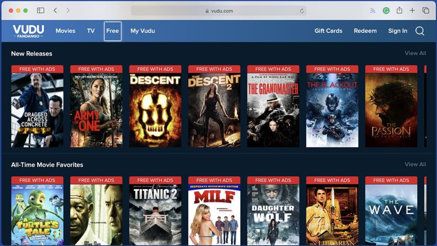Image resolution: width=437 pixels, height=246 pixels.
Task: Open The Grandmaster movie poster
Action: coord(273,106)
